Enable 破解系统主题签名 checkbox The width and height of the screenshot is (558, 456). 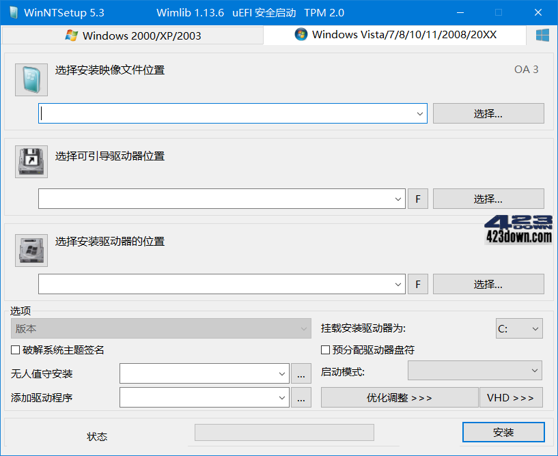click(14, 350)
